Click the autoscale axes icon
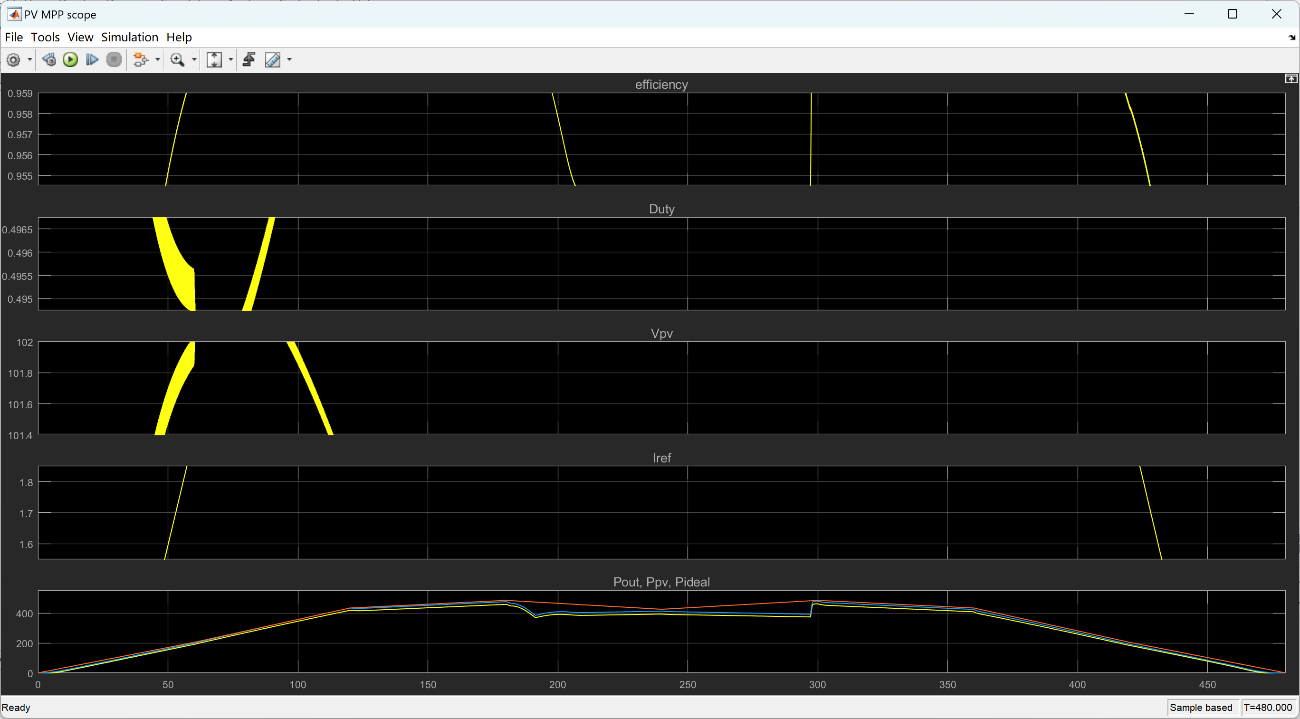 point(215,59)
